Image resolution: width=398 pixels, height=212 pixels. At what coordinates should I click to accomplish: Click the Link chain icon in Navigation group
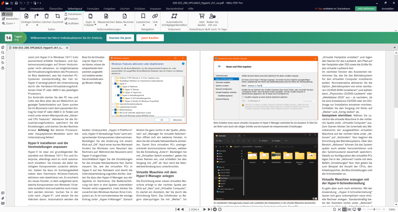tap(155, 16)
